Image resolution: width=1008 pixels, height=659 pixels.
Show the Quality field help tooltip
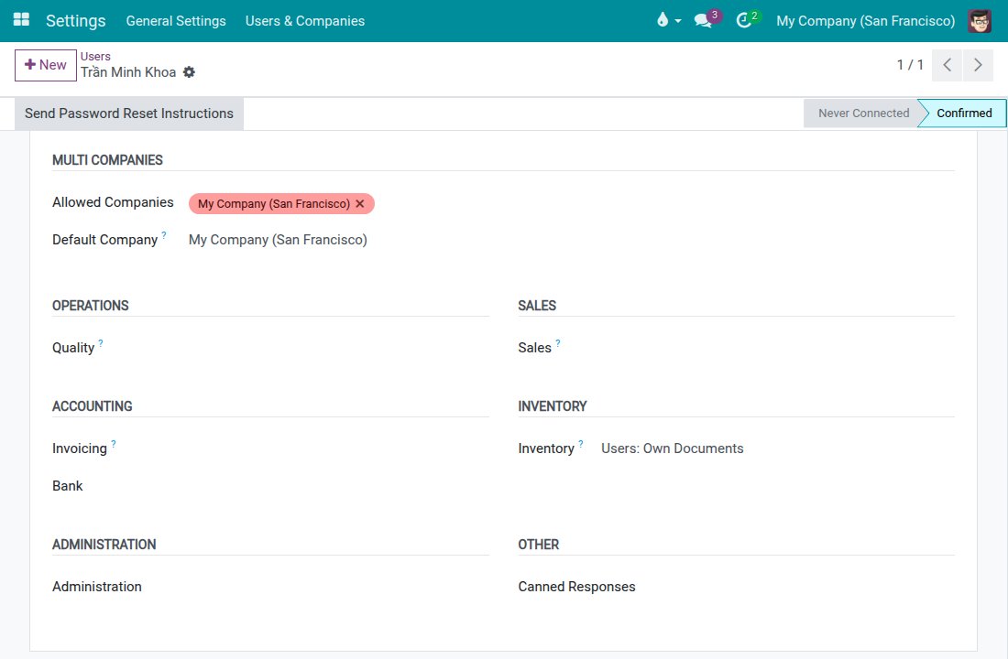tap(100, 343)
